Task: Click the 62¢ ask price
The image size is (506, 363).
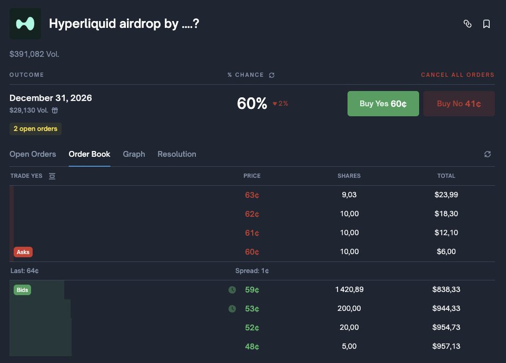Action: tap(252, 214)
